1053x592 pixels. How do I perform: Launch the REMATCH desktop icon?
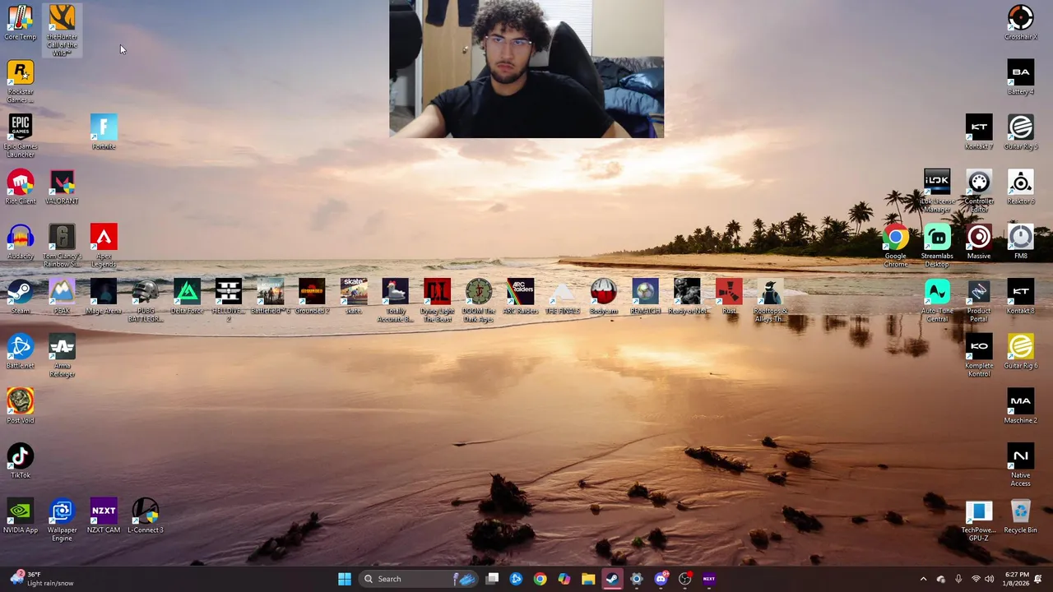[x=645, y=297]
